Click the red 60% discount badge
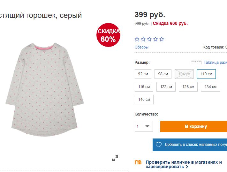The width and height of the screenshot is (227, 172). [x=109, y=35]
